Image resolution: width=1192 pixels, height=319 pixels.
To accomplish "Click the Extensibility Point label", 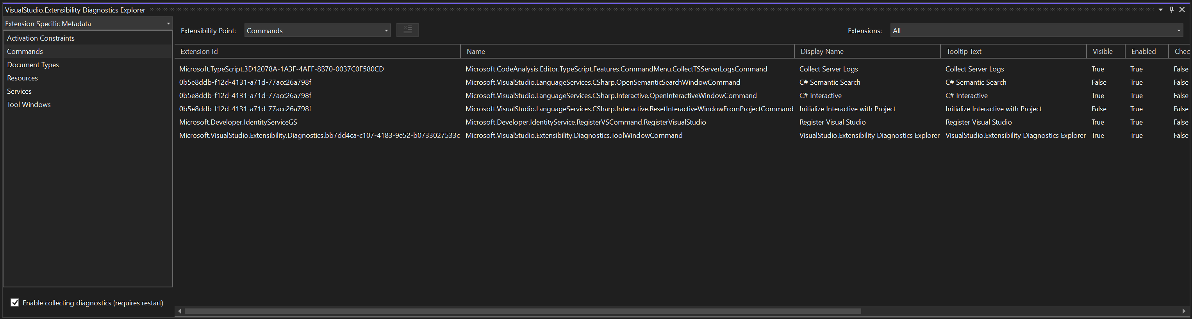I will tap(208, 30).
